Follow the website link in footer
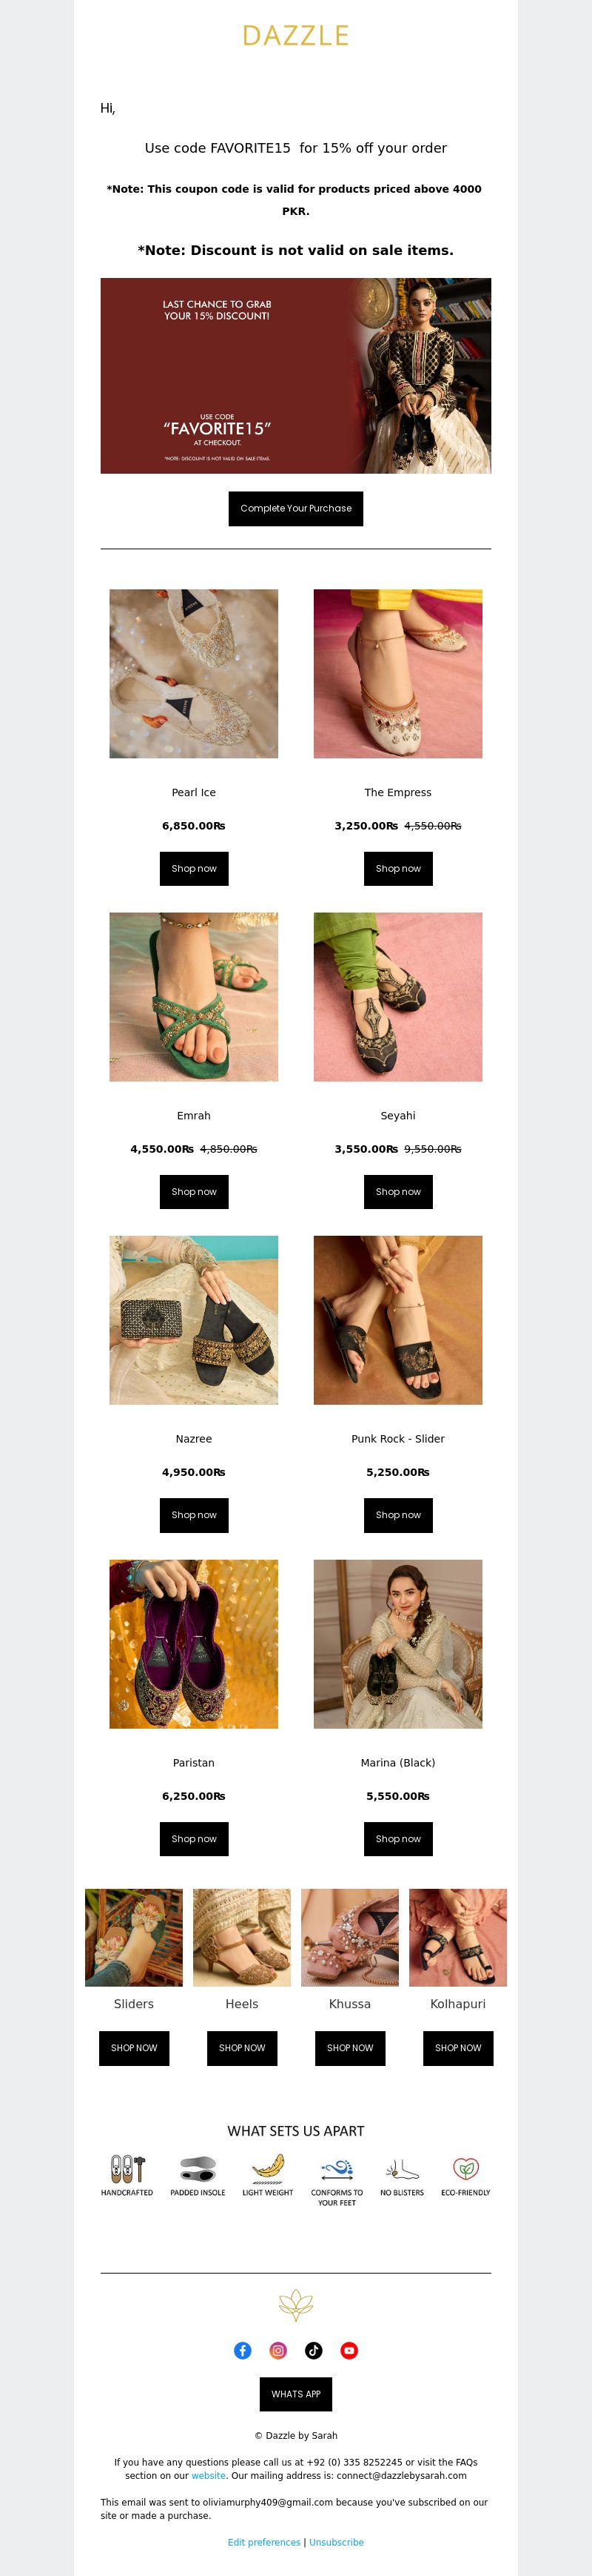Screen dimensions: 592x2576 (x=209, y=2476)
